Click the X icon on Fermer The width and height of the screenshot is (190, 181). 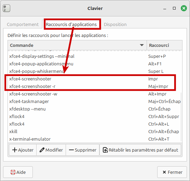point(164,172)
